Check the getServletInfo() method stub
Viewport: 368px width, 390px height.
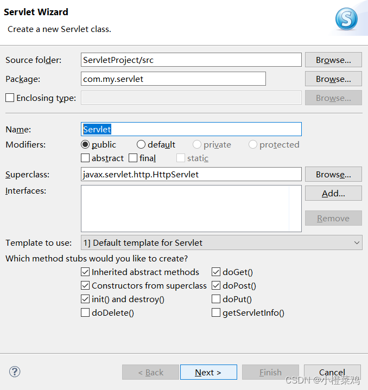[216, 313]
